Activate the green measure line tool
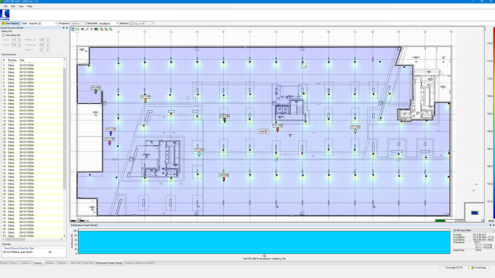Screen dimensions: 495x278 point(87,29)
